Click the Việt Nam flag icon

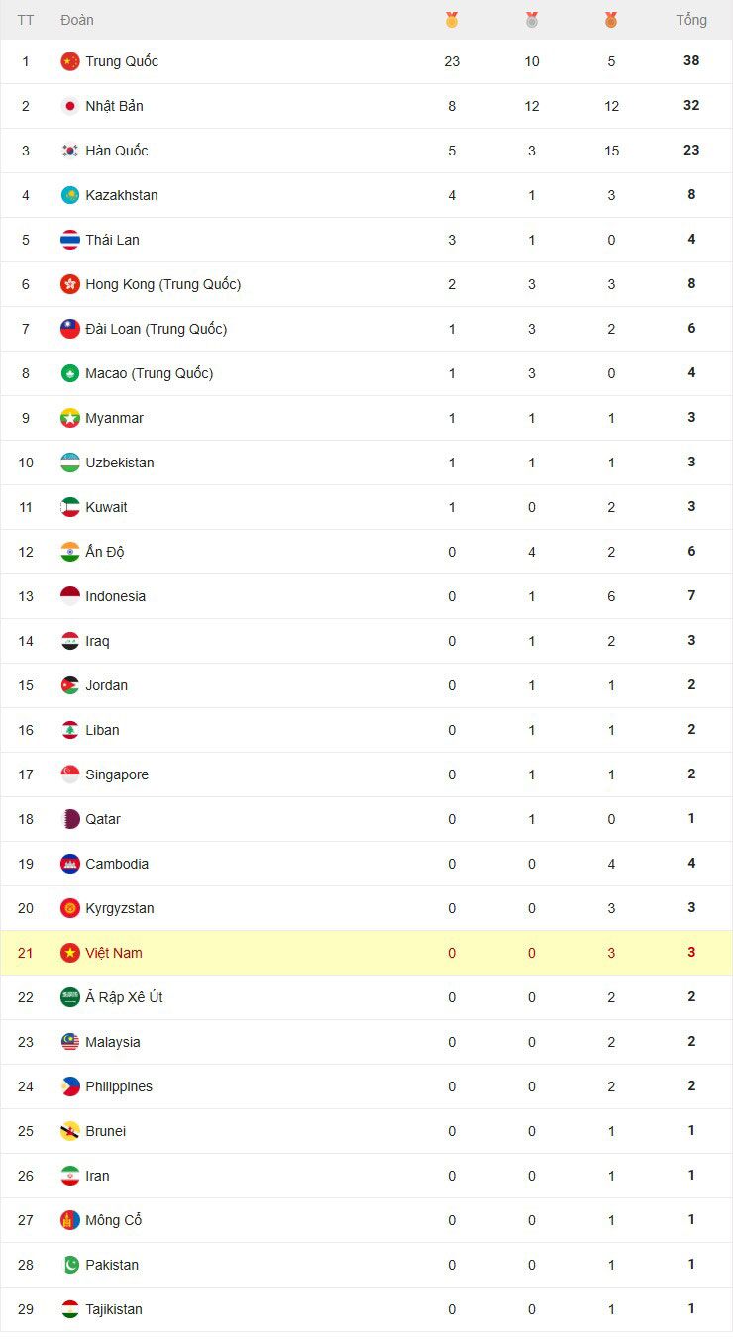[70, 953]
